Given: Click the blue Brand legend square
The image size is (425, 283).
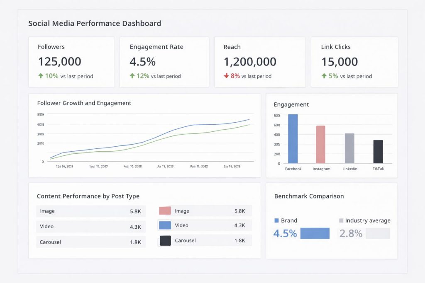Looking at the screenshot, I should coord(276,220).
